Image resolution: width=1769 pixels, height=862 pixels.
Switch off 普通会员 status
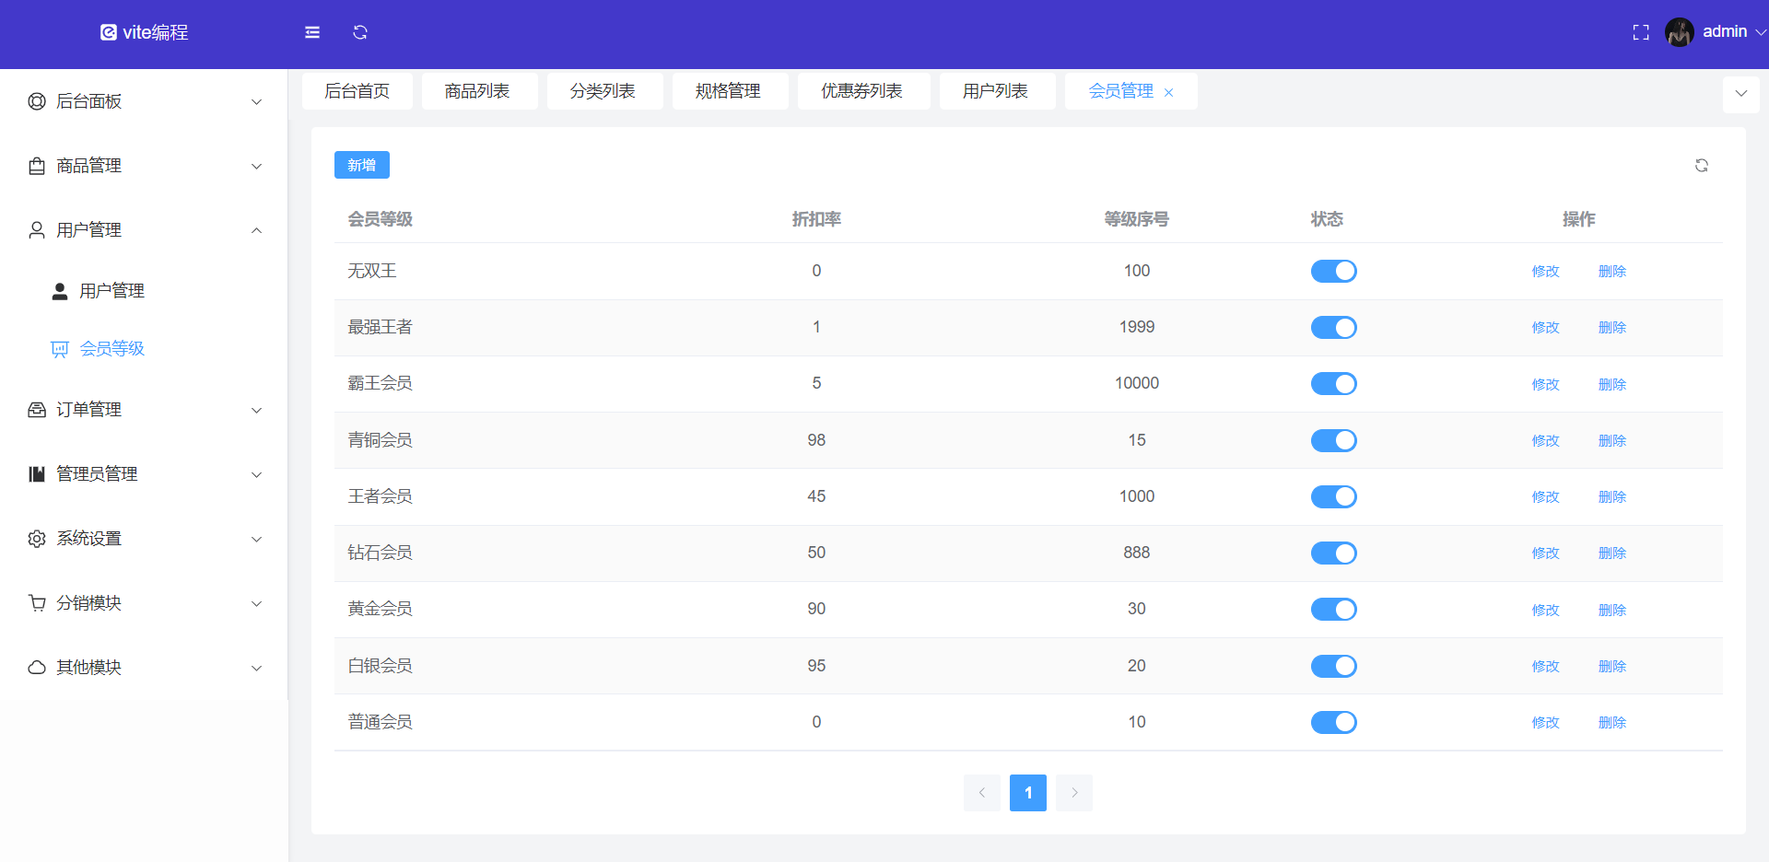click(x=1333, y=722)
